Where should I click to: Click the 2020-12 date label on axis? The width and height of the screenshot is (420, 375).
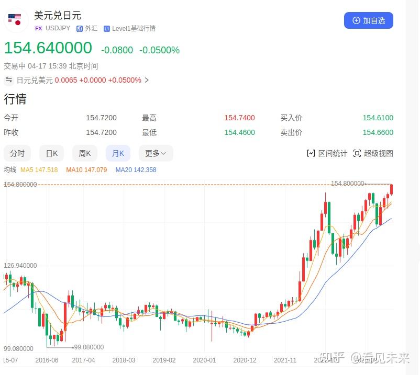245,360
